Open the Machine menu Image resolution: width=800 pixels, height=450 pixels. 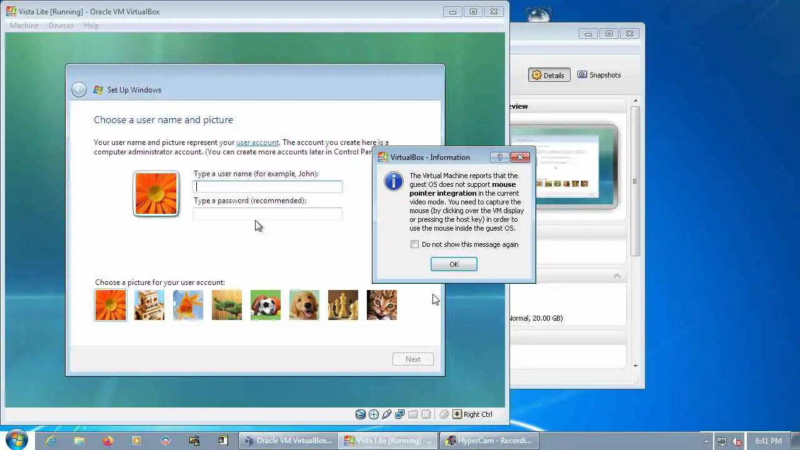[24, 26]
